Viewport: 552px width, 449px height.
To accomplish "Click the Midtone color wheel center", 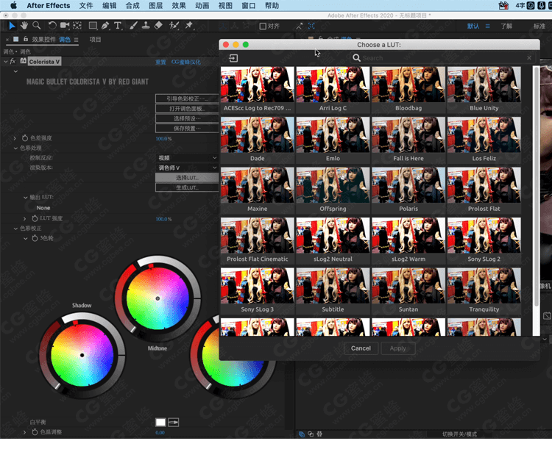I will coord(158,298).
